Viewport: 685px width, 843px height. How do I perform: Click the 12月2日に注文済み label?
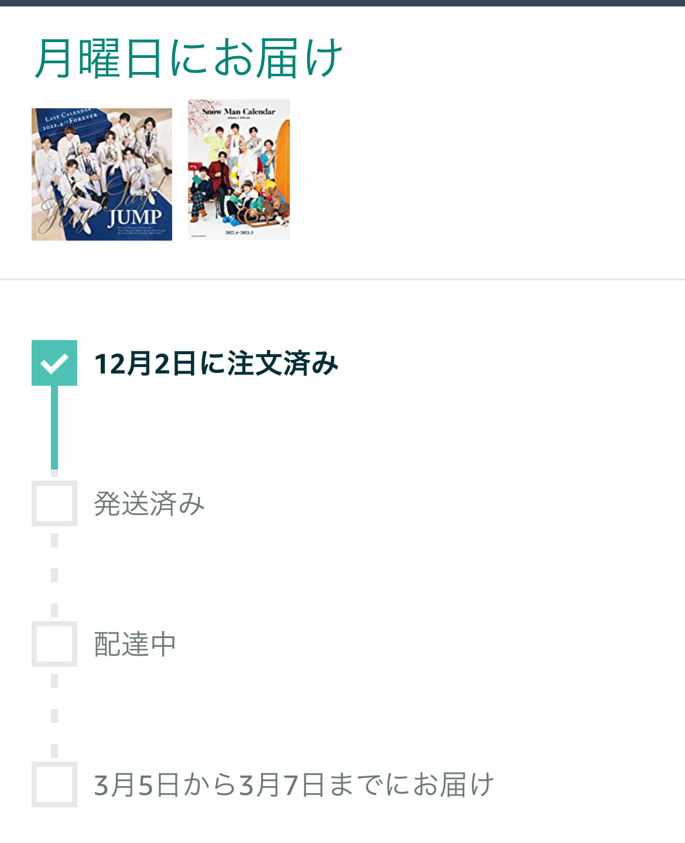tap(217, 364)
